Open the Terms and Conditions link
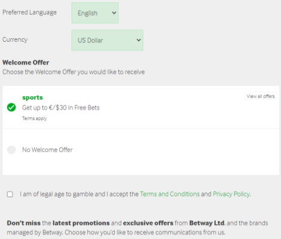The height and width of the screenshot is (239, 281). click(170, 194)
